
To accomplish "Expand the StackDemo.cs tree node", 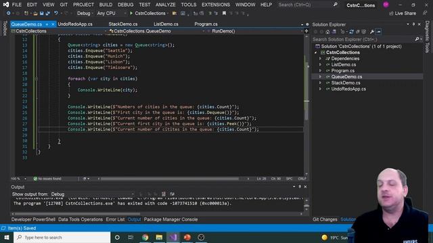I will pyautogui.click(x=320, y=82).
